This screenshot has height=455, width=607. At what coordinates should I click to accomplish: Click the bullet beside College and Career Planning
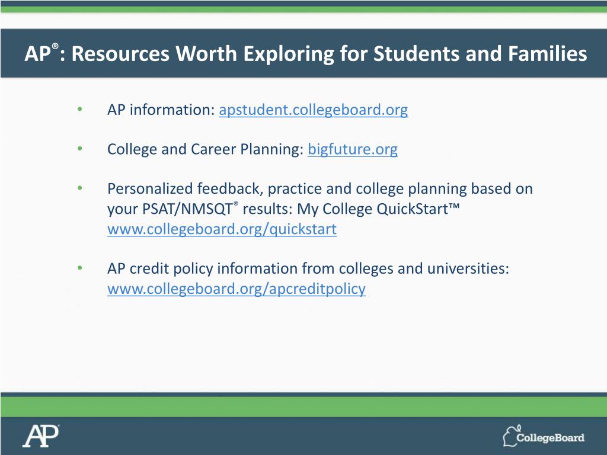point(80,148)
